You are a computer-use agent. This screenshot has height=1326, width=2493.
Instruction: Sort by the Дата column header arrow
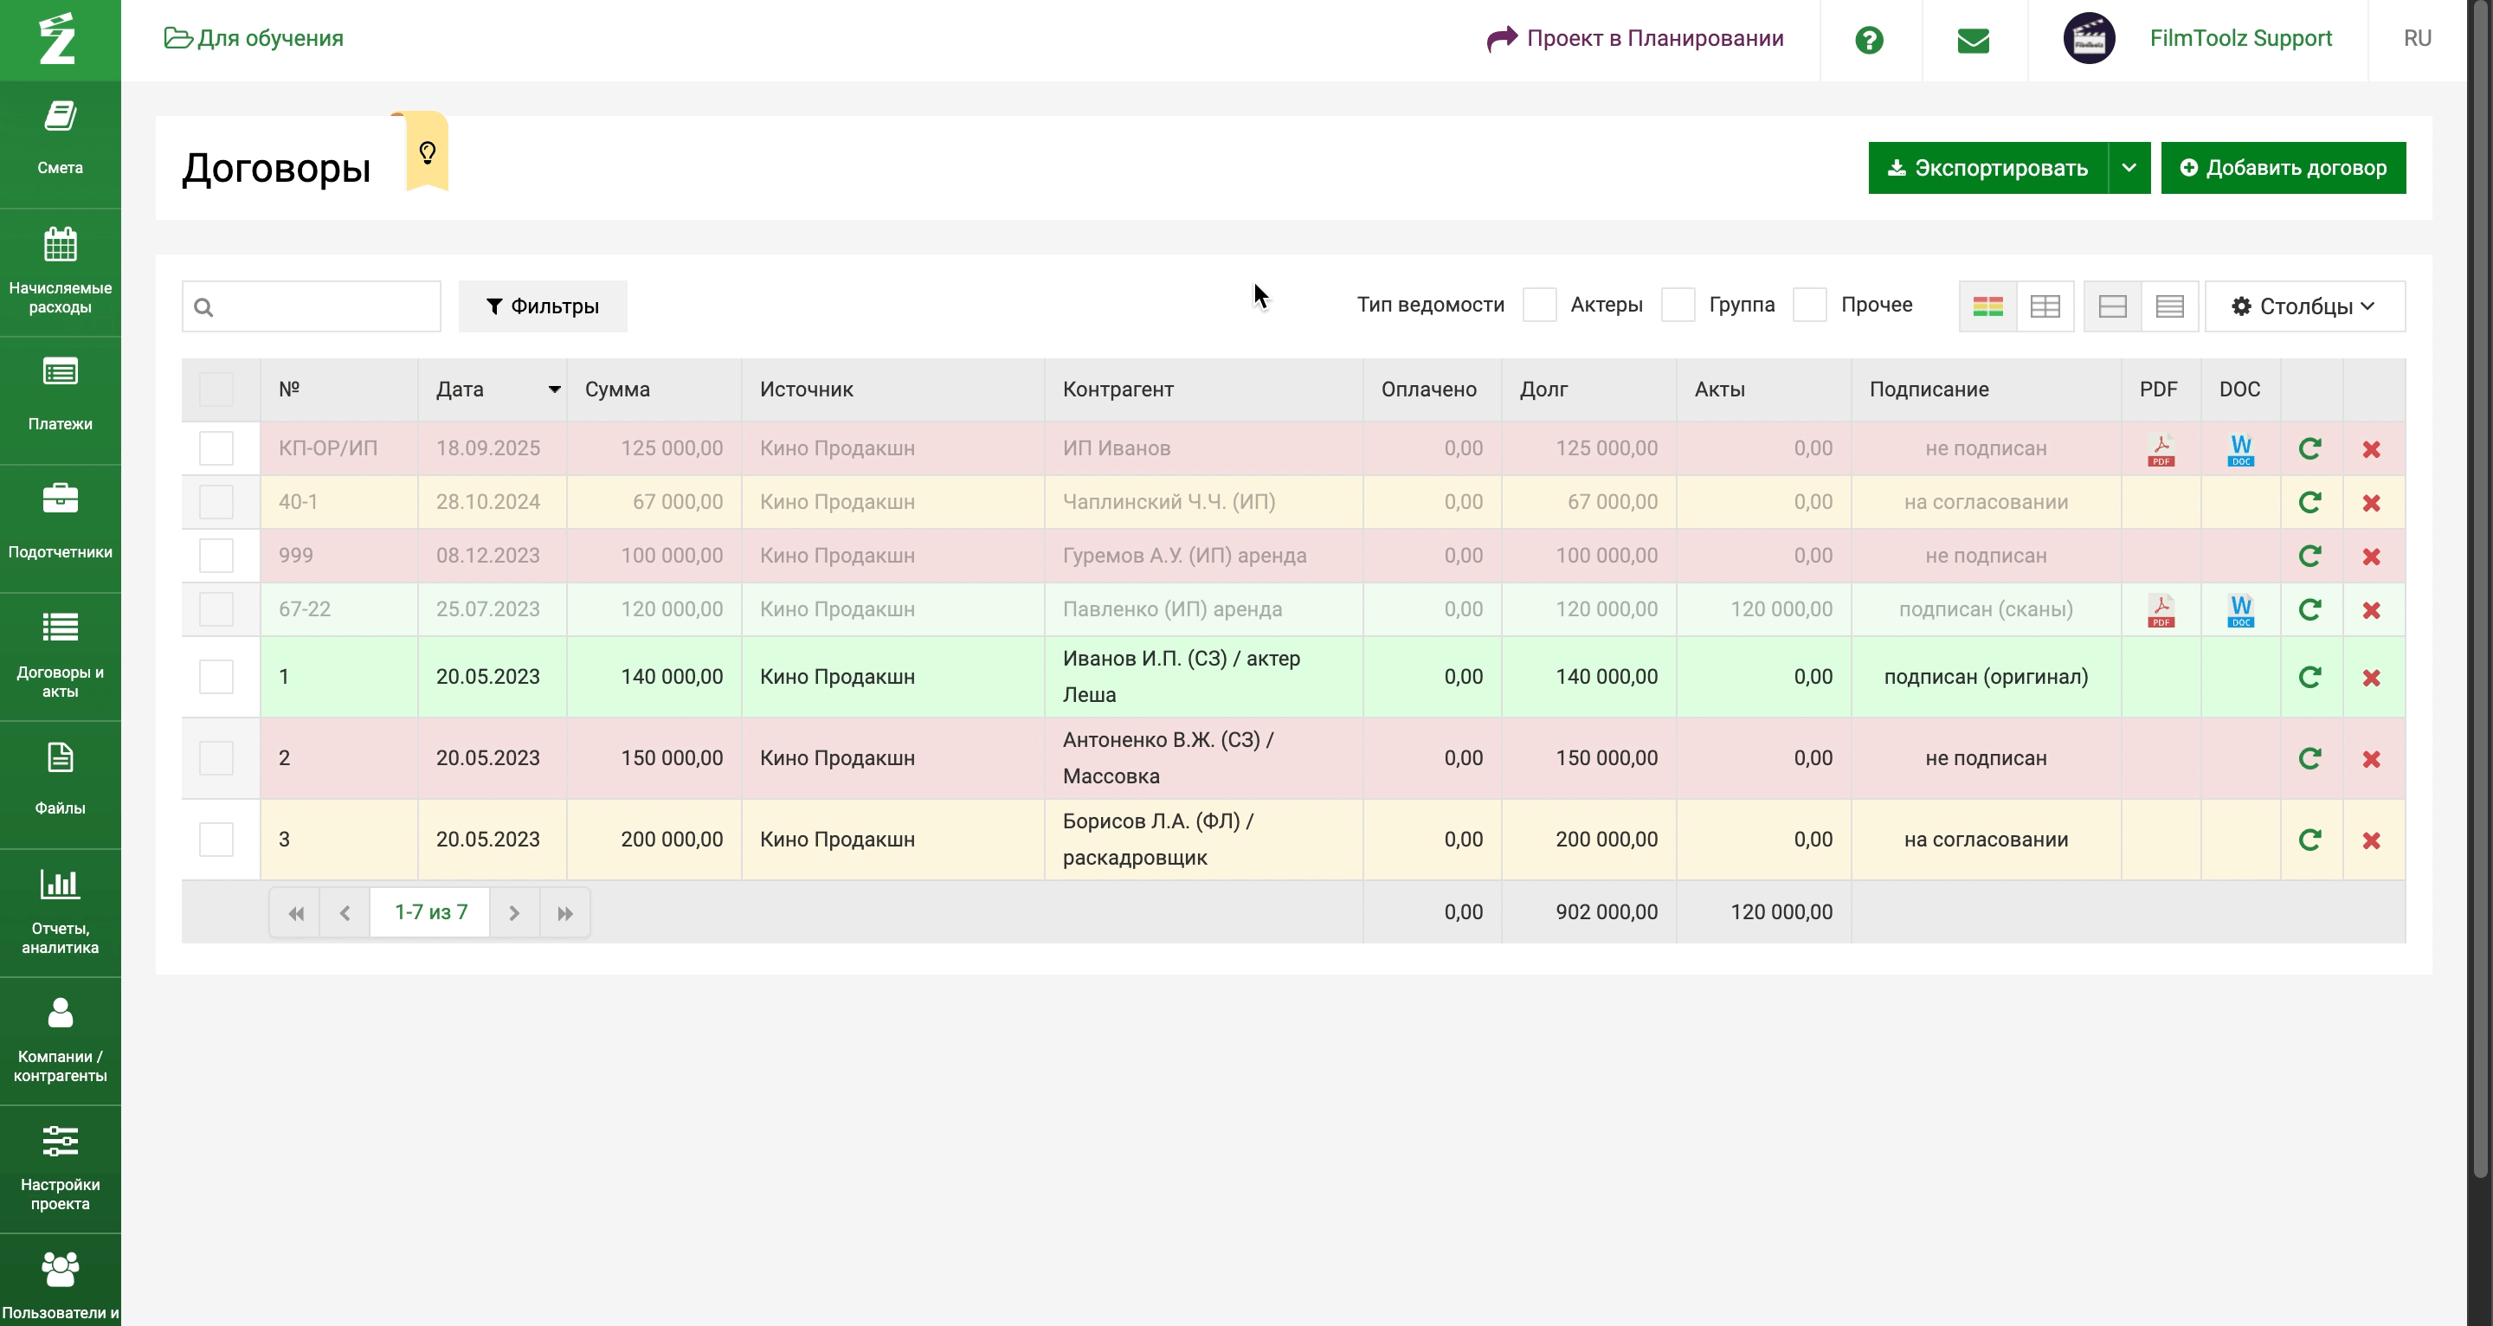(x=554, y=389)
